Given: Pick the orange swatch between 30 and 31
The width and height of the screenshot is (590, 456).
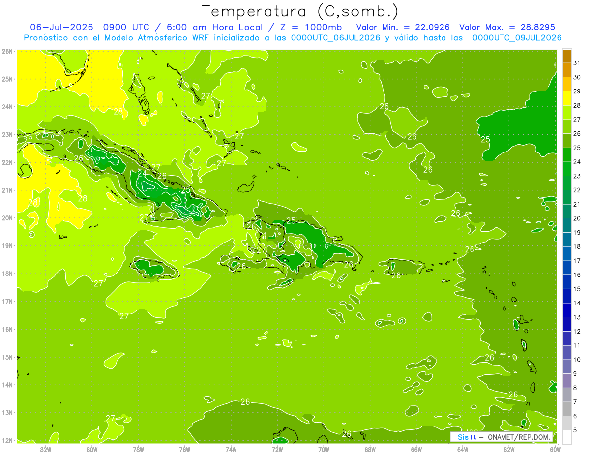Looking at the screenshot, I should [x=567, y=70].
